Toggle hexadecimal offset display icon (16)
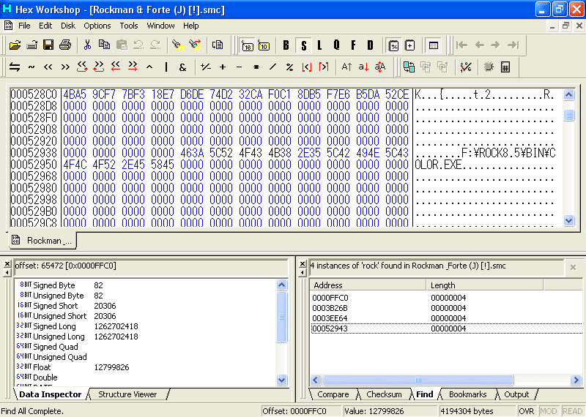Viewport: 586px width, 417px height. click(247, 45)
